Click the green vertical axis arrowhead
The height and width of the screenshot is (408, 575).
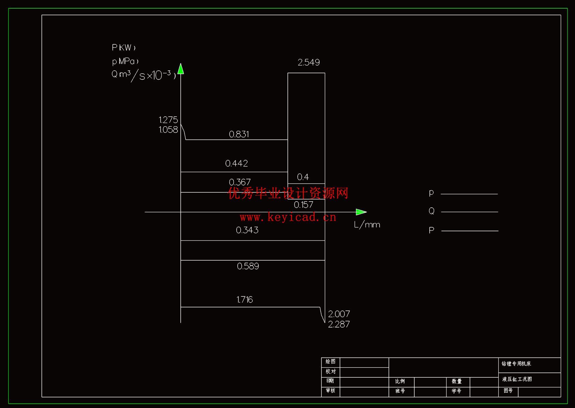pyautogui.click(x=181, y=69)
